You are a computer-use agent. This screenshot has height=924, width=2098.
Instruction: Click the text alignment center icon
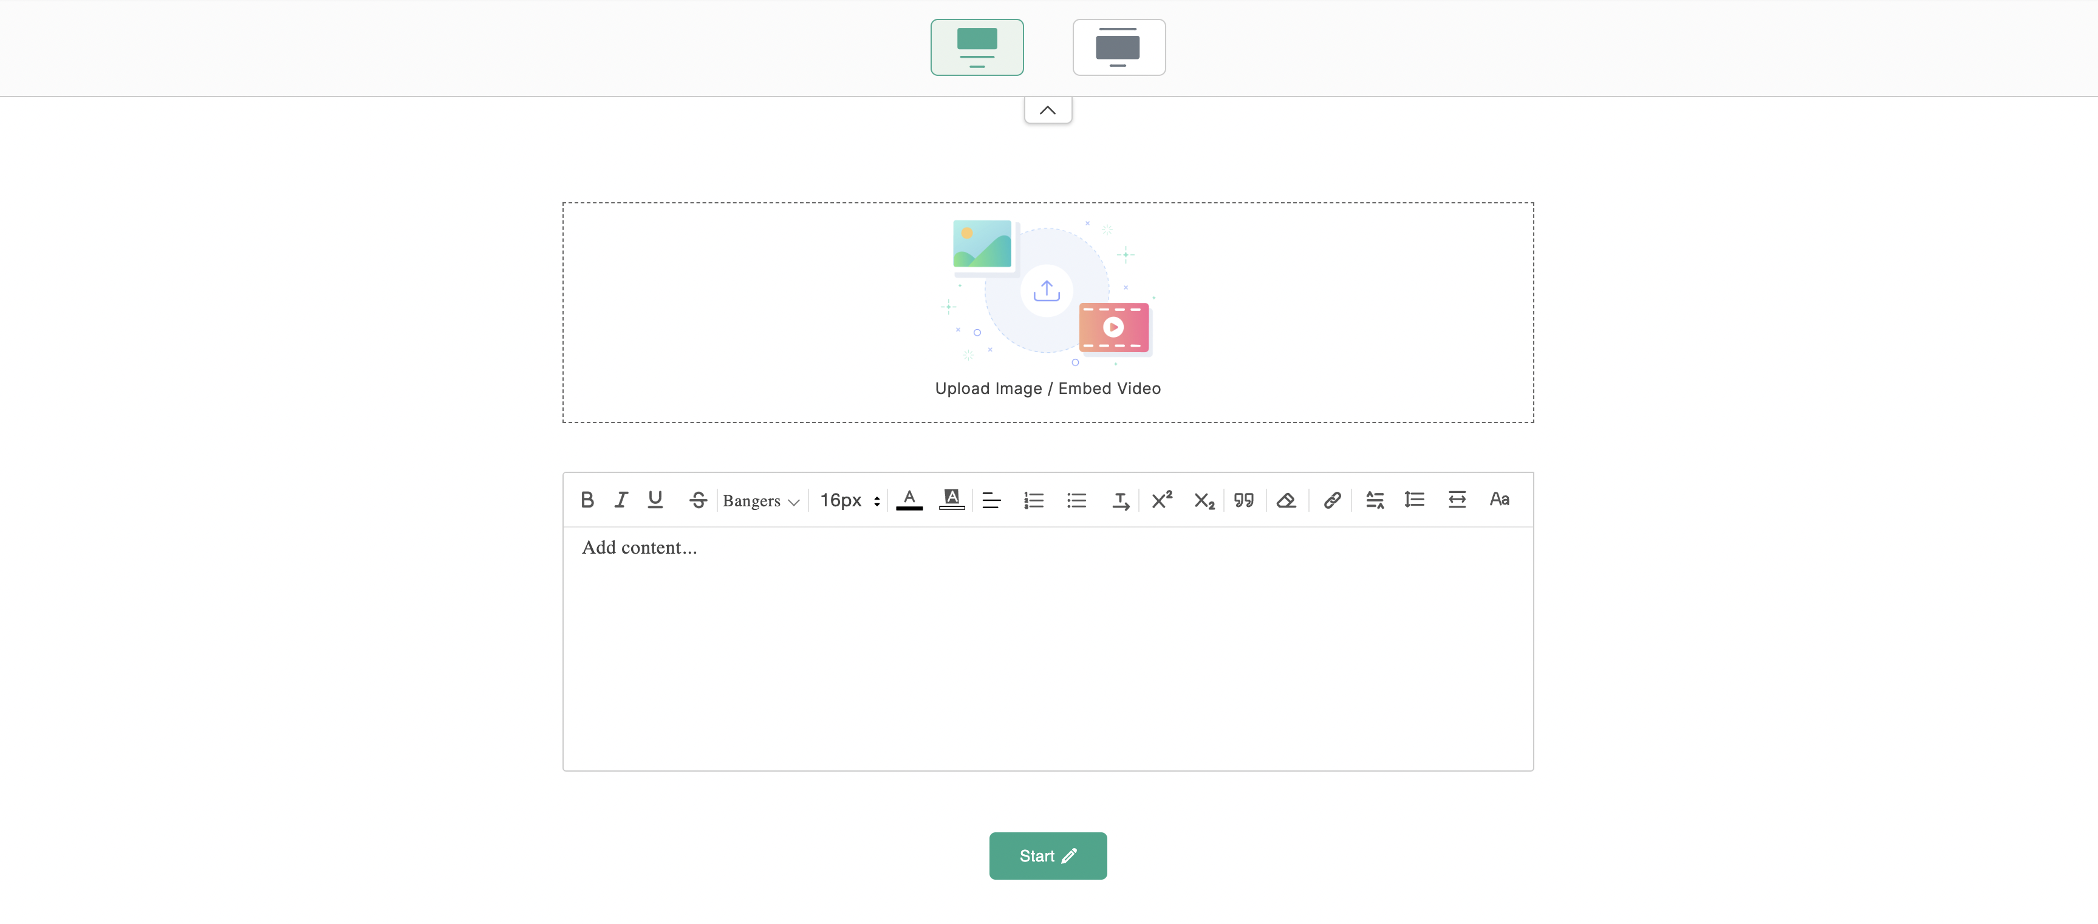point(990,499)
